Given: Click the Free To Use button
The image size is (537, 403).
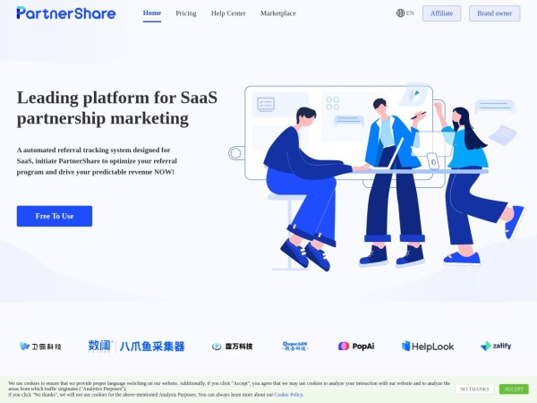Looking at the screenshot, I should pos(55,216).
